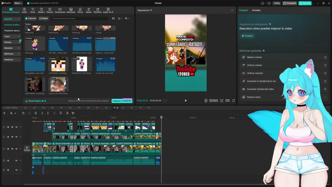Viewport: 332px width, 187px height.
Task: Click the Analizar button
Action: tap(247, 36)
